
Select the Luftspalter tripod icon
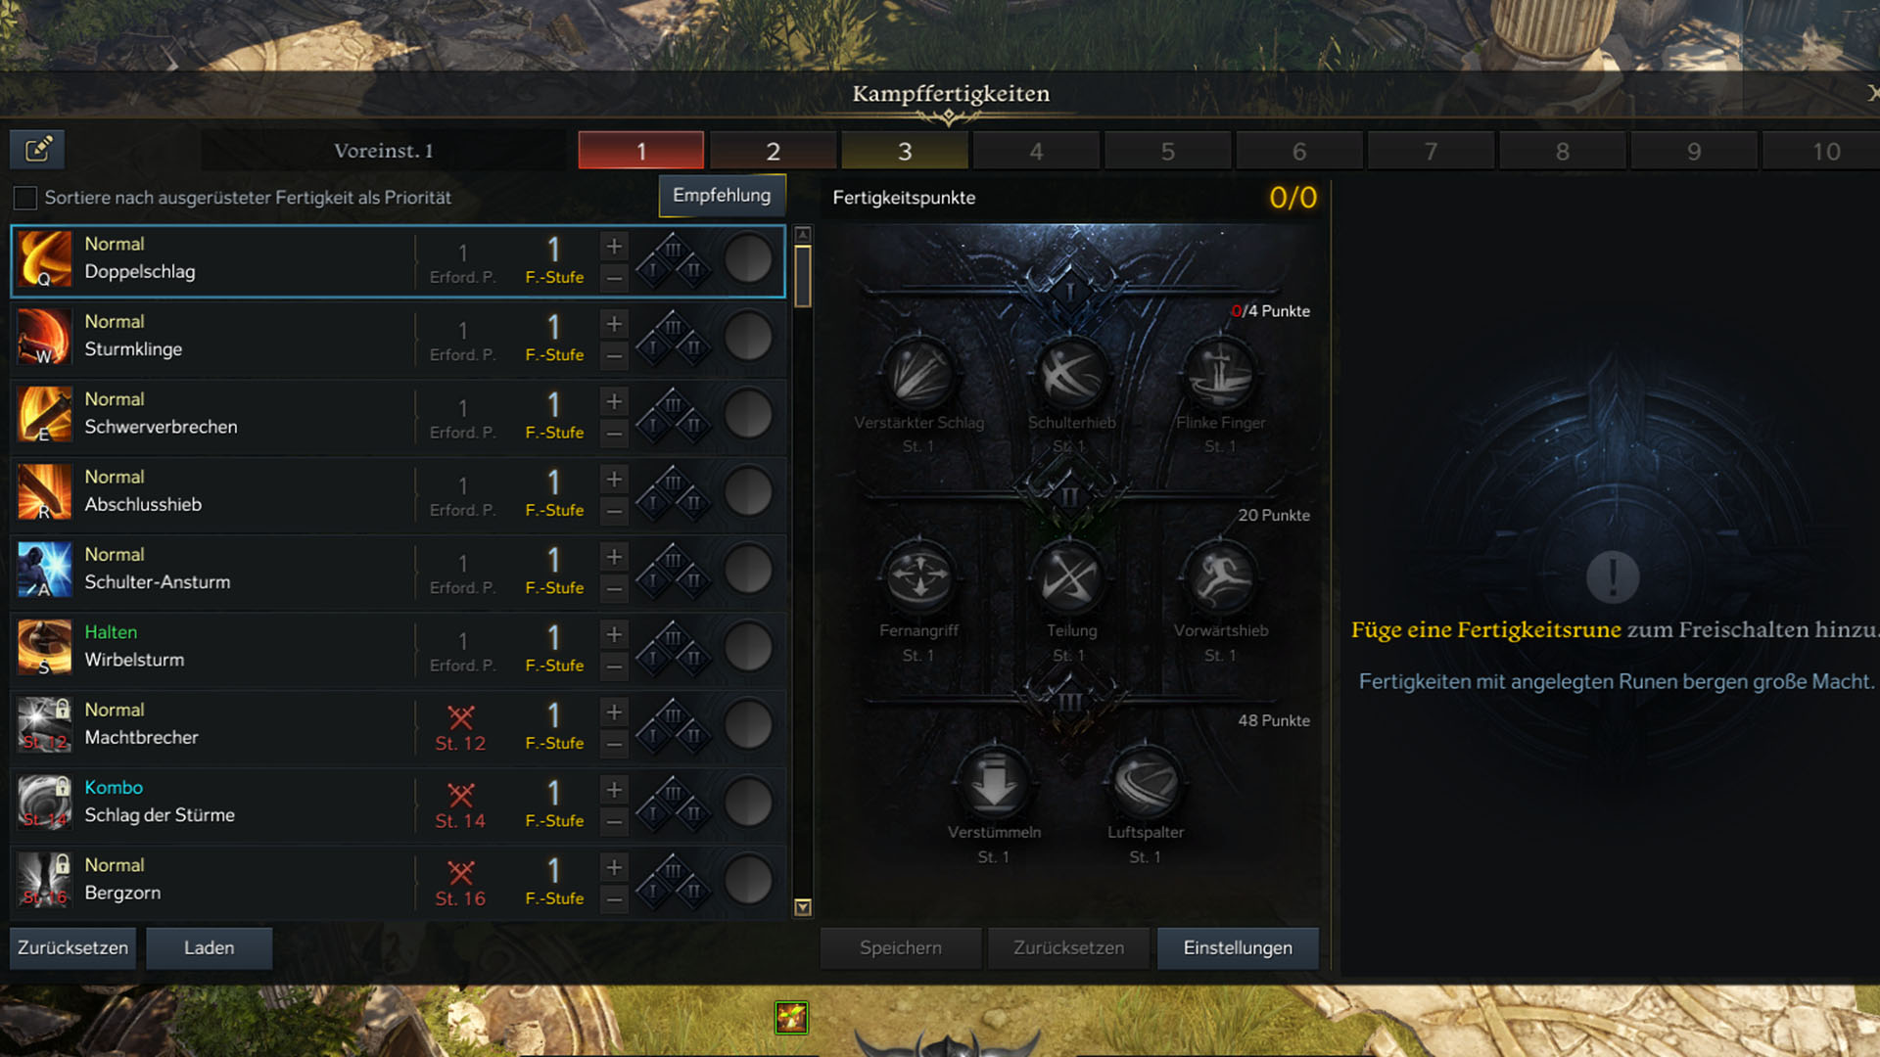point(1146,782)
